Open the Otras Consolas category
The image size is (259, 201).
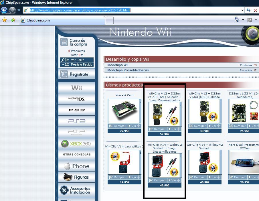coord(77,155)
